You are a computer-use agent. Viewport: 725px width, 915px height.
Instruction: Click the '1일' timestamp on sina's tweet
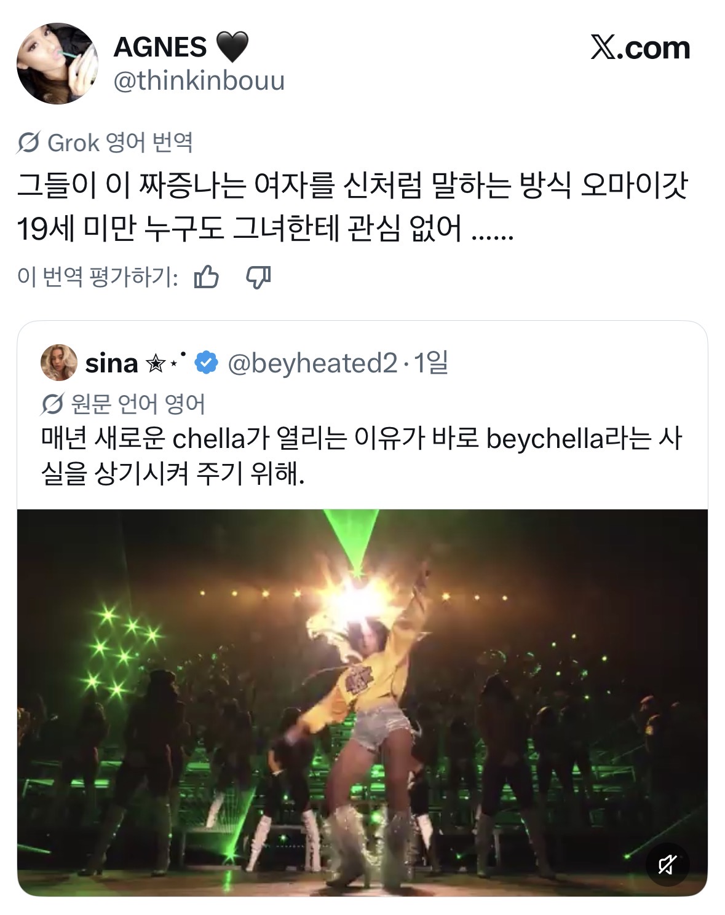[430, 363]
